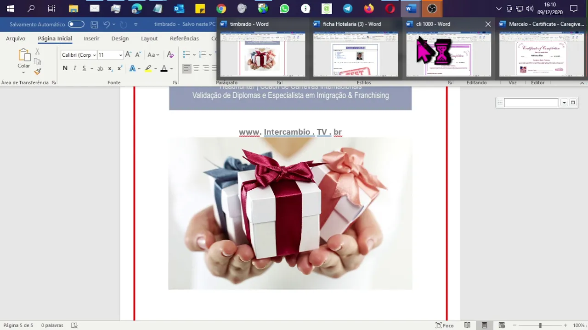Select the Página Inicial tab
Image resolution: width=588 pixels, height=330 pixels.
(x=55, y=38)
